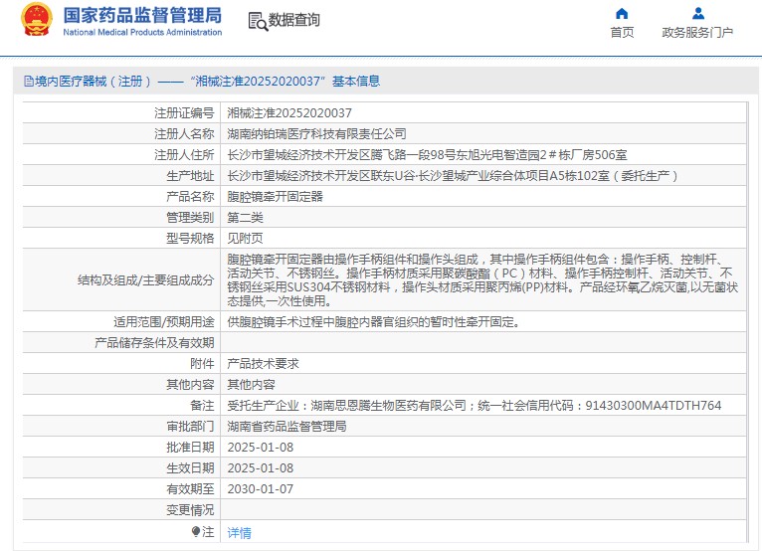Click 注册人名称 row label

pos(184,134)
